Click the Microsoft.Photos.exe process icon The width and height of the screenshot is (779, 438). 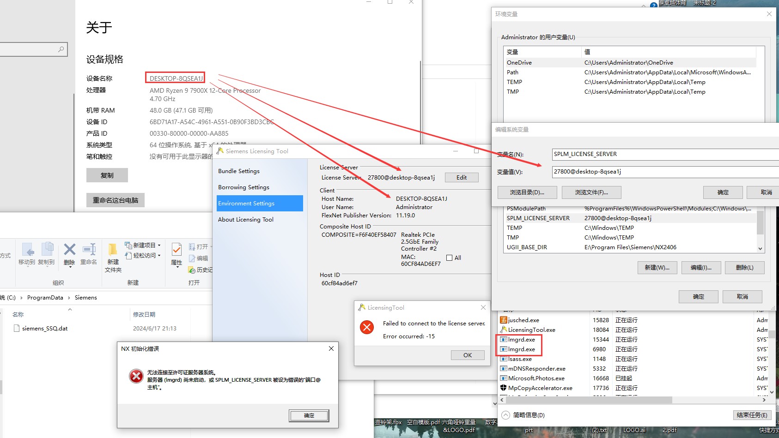[x=504, y=378]
